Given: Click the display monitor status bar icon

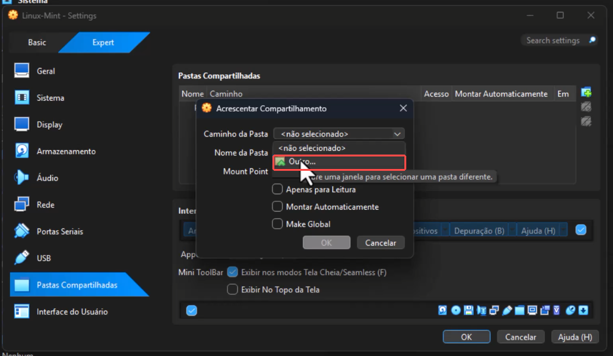Looking at the screenshot, I should (532, 311).
